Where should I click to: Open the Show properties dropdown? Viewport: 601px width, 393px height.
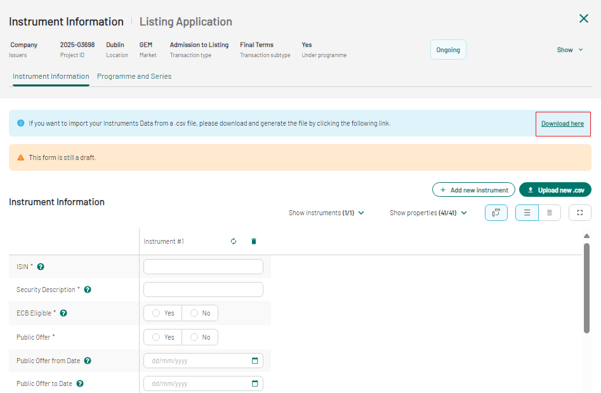tap(428, 213)
